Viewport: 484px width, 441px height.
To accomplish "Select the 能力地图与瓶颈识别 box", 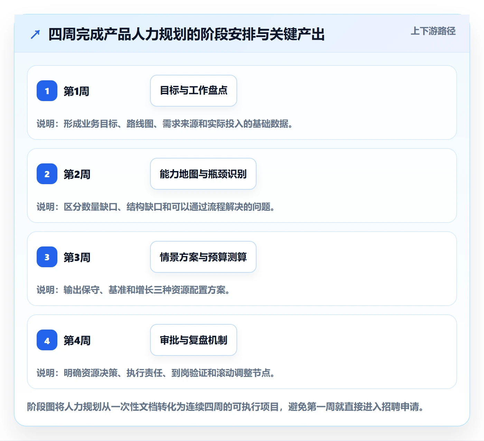I will (203, 174).
